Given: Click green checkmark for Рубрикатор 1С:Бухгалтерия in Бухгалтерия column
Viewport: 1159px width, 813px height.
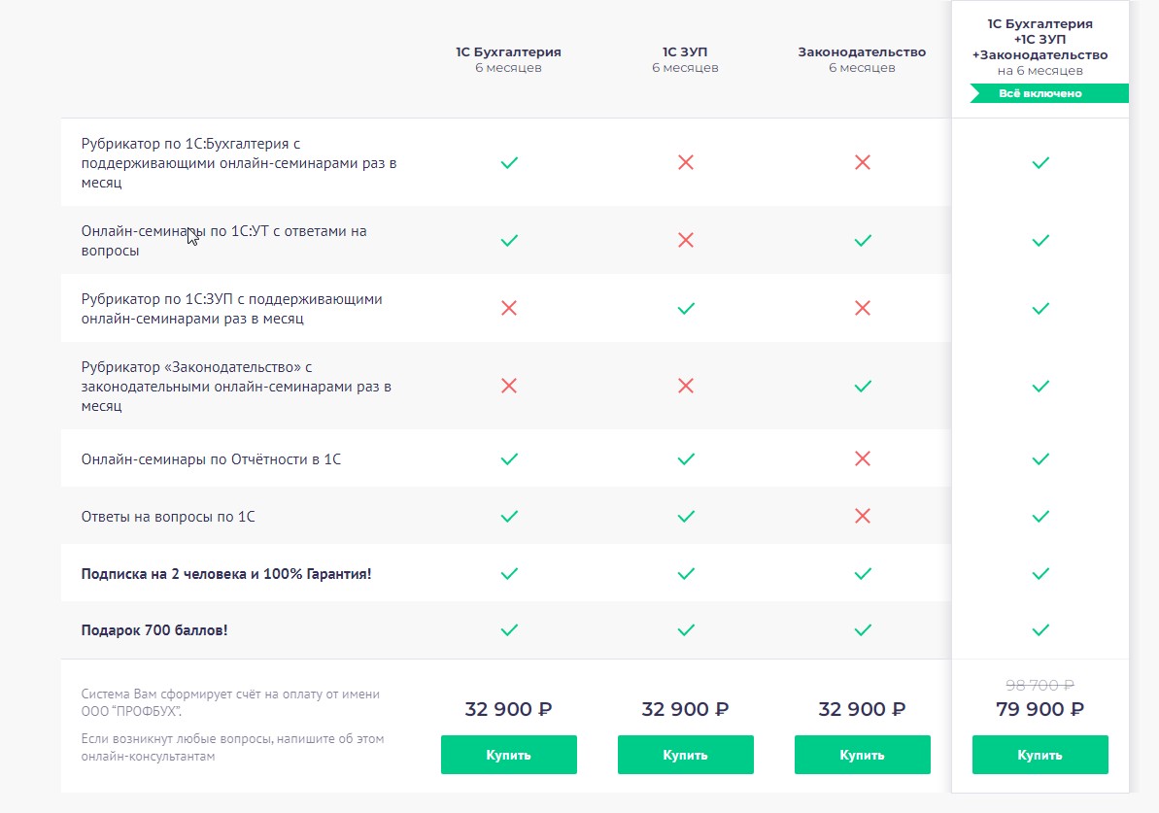Looking at the screenshot, I should [508, 163].
